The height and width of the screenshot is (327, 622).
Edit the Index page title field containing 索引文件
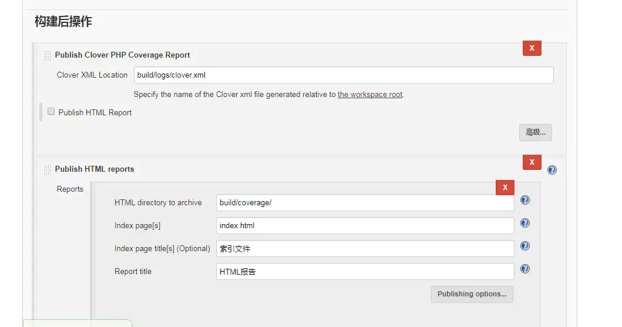(x=365, y=249)
